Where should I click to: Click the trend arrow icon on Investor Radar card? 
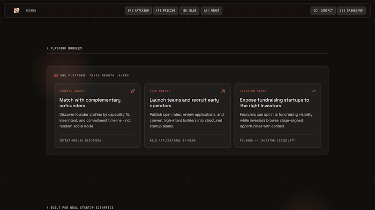tap(313, 91)
